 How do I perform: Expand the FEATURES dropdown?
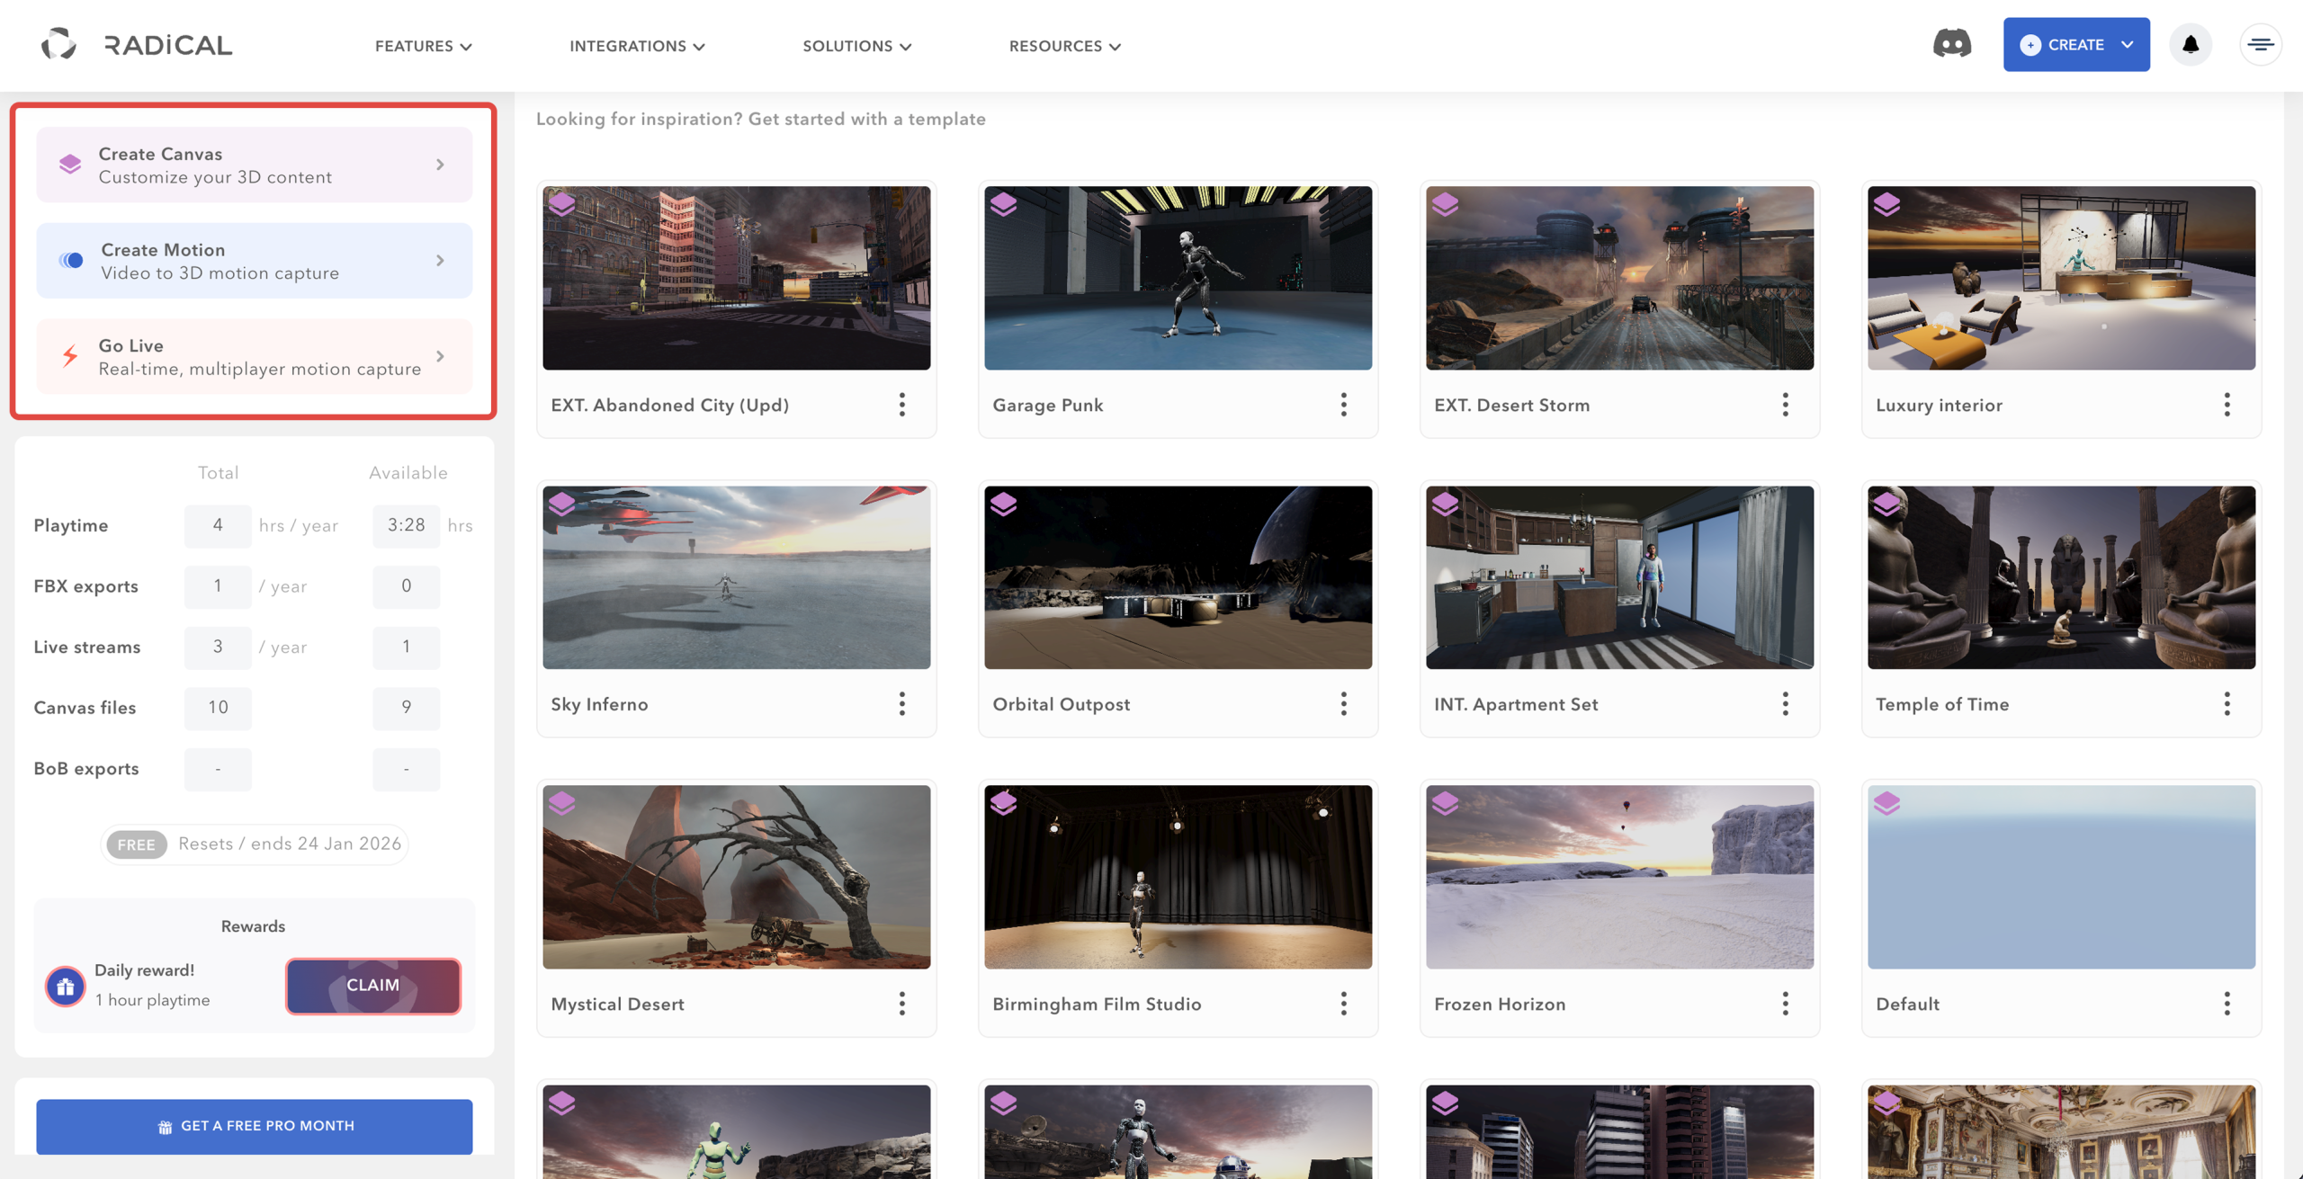pyautogui.click(x=423, y=46)
